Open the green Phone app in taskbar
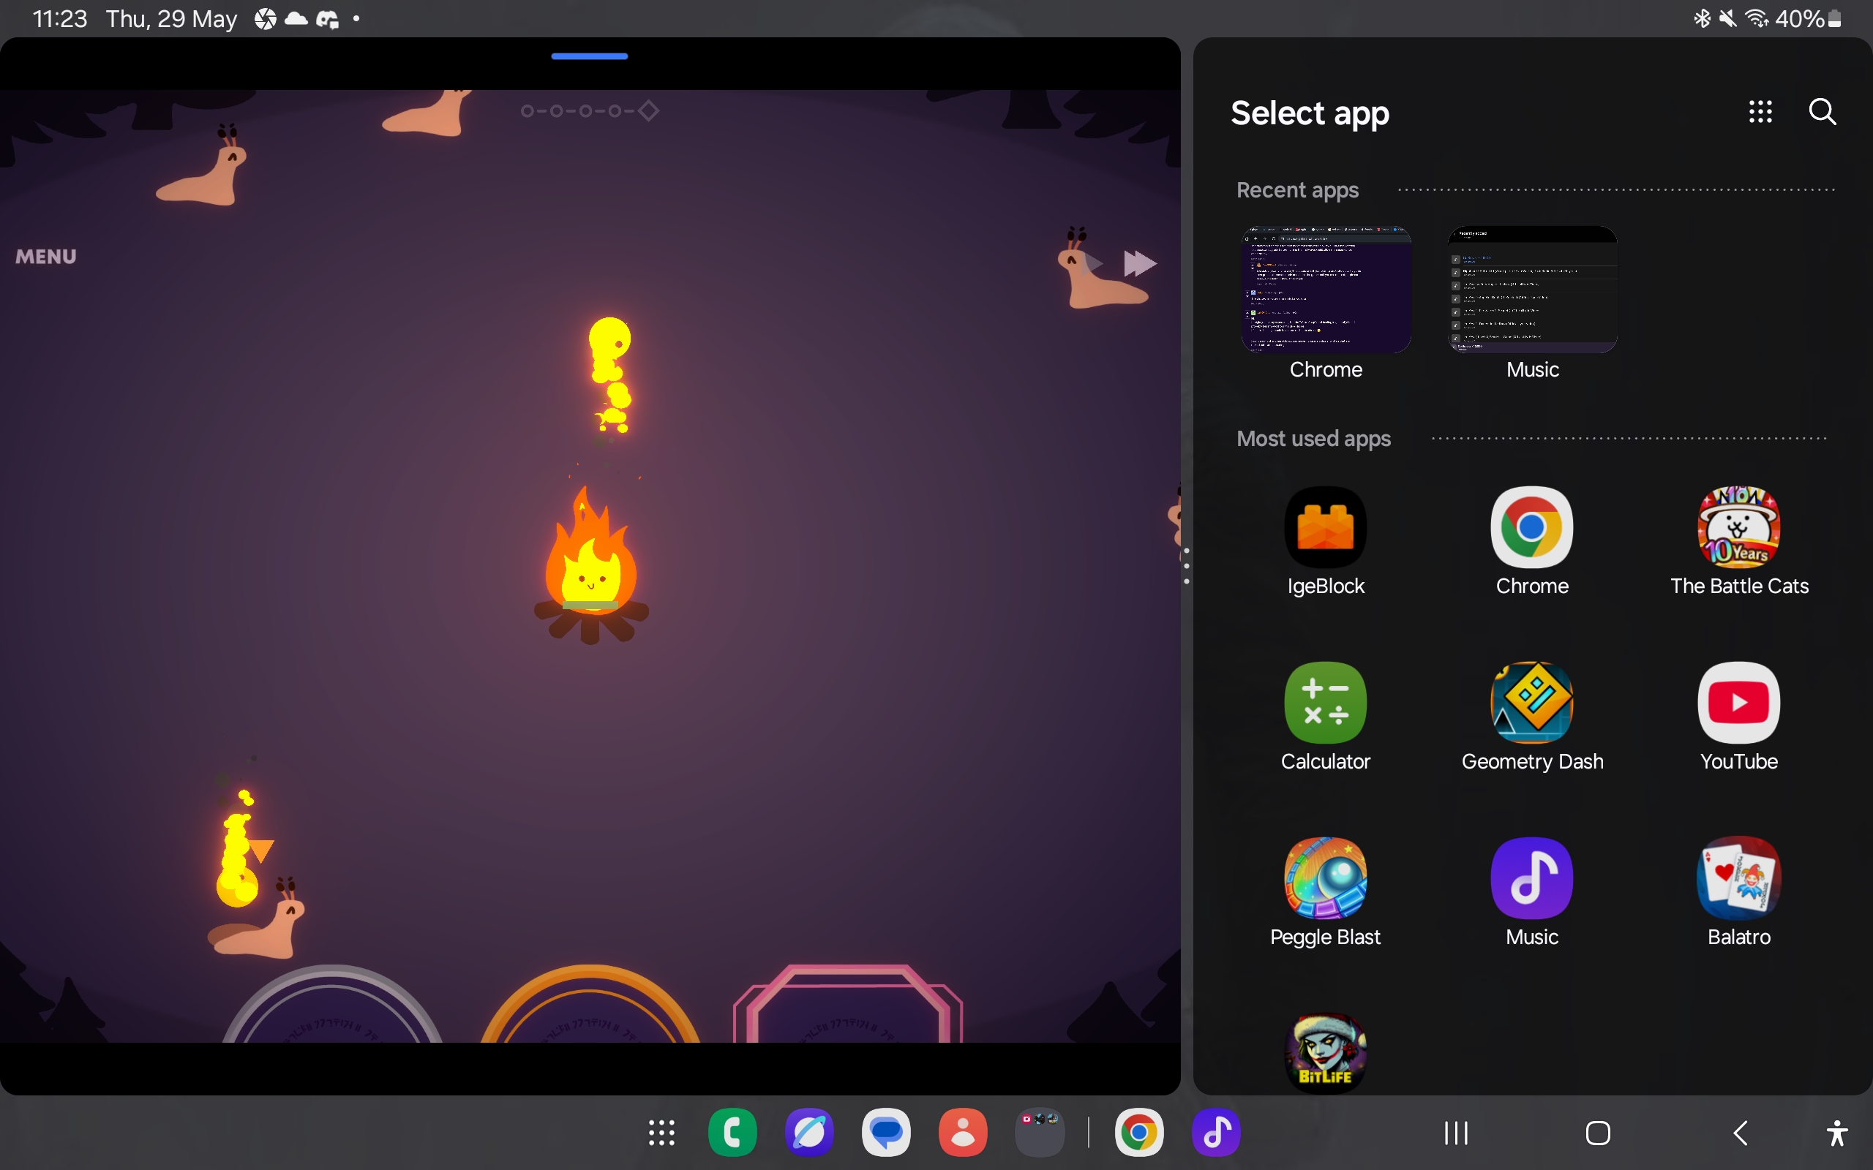This screenshot has width=1873, height=1170. click(732, 1133)
